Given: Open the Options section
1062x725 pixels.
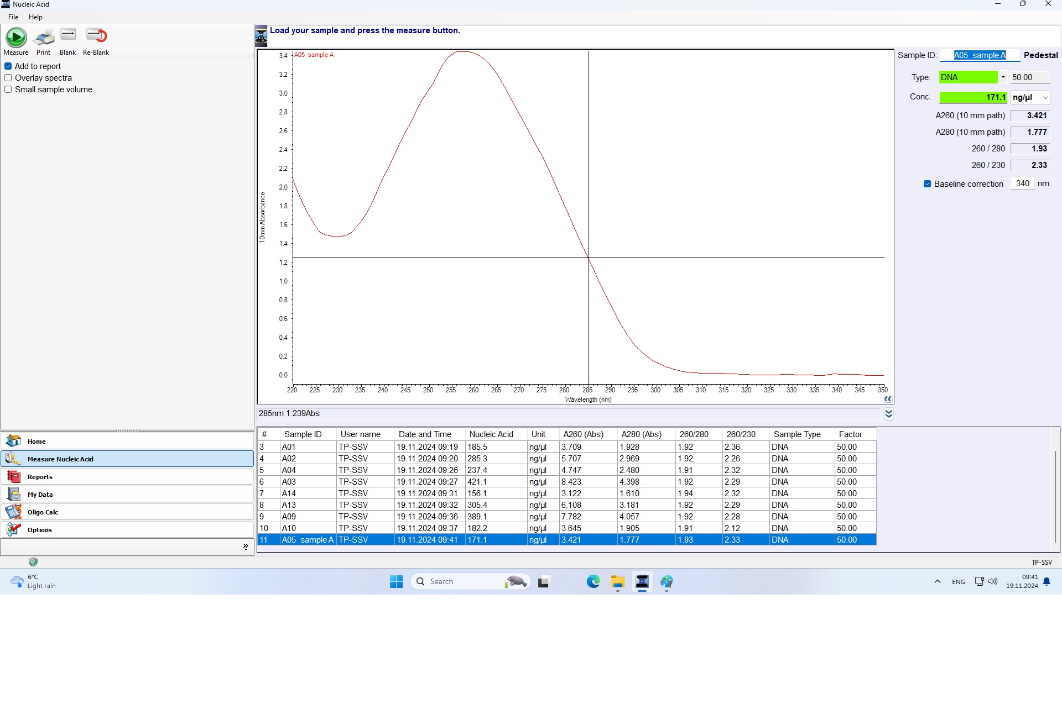Looking at the screenshot, I should tap(39, 529).
